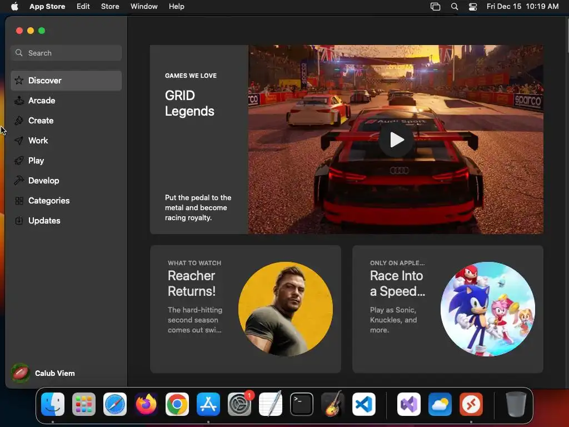569x427 pixels.
Task: Click the Updates download icon
Action: [19, 220]
